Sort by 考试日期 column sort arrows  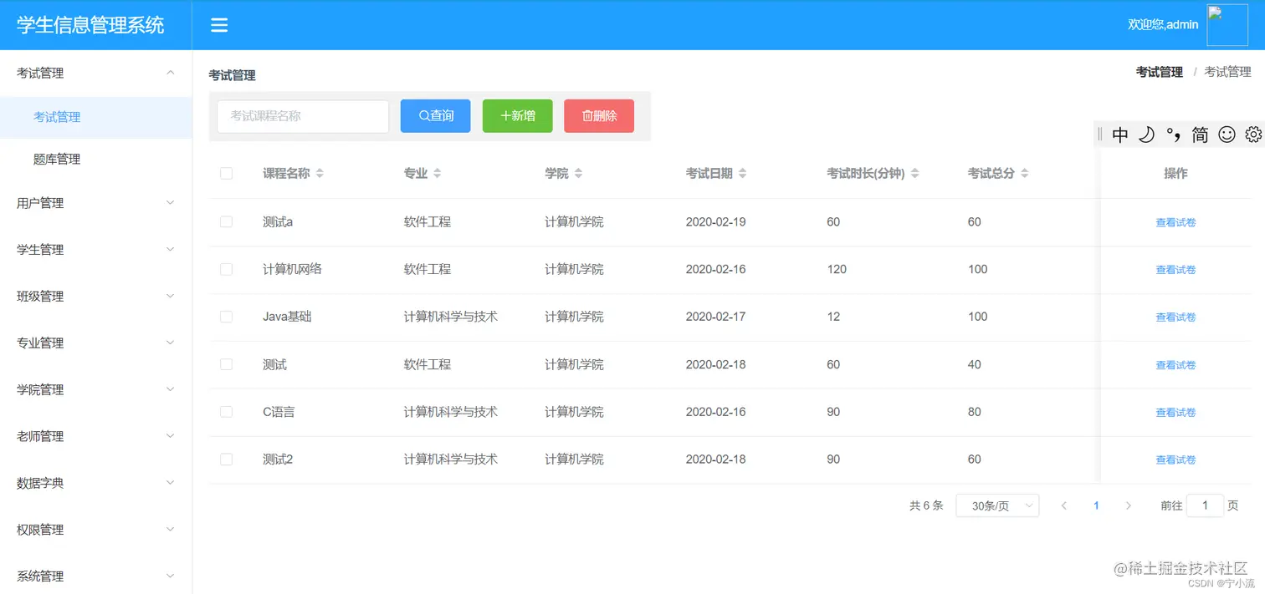pos(743,173)
